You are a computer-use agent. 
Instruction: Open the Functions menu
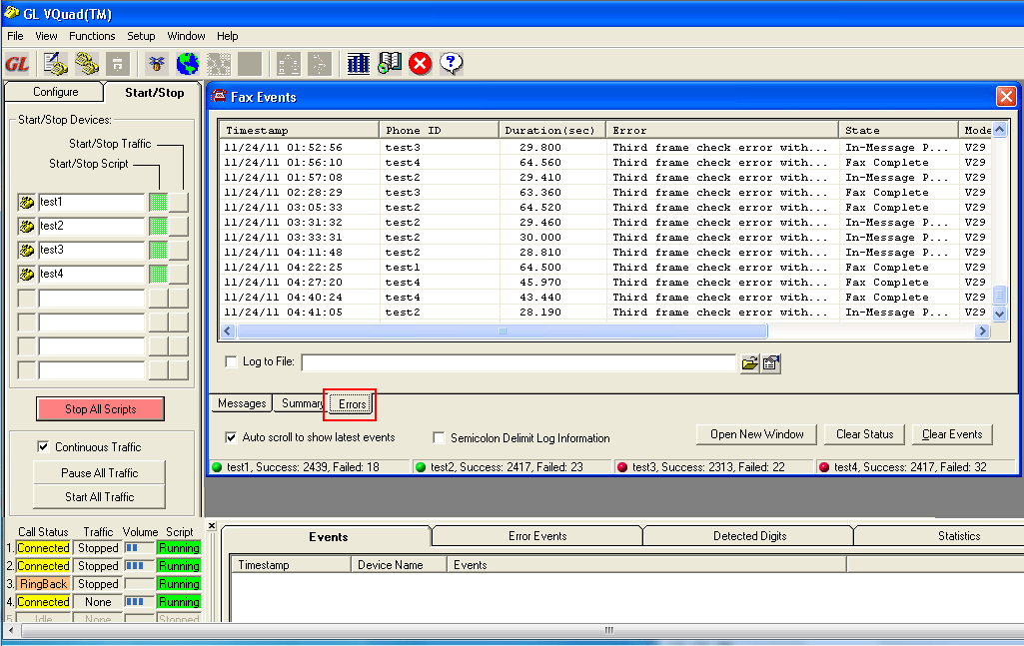pyautogui.click(x=92, y=36)
